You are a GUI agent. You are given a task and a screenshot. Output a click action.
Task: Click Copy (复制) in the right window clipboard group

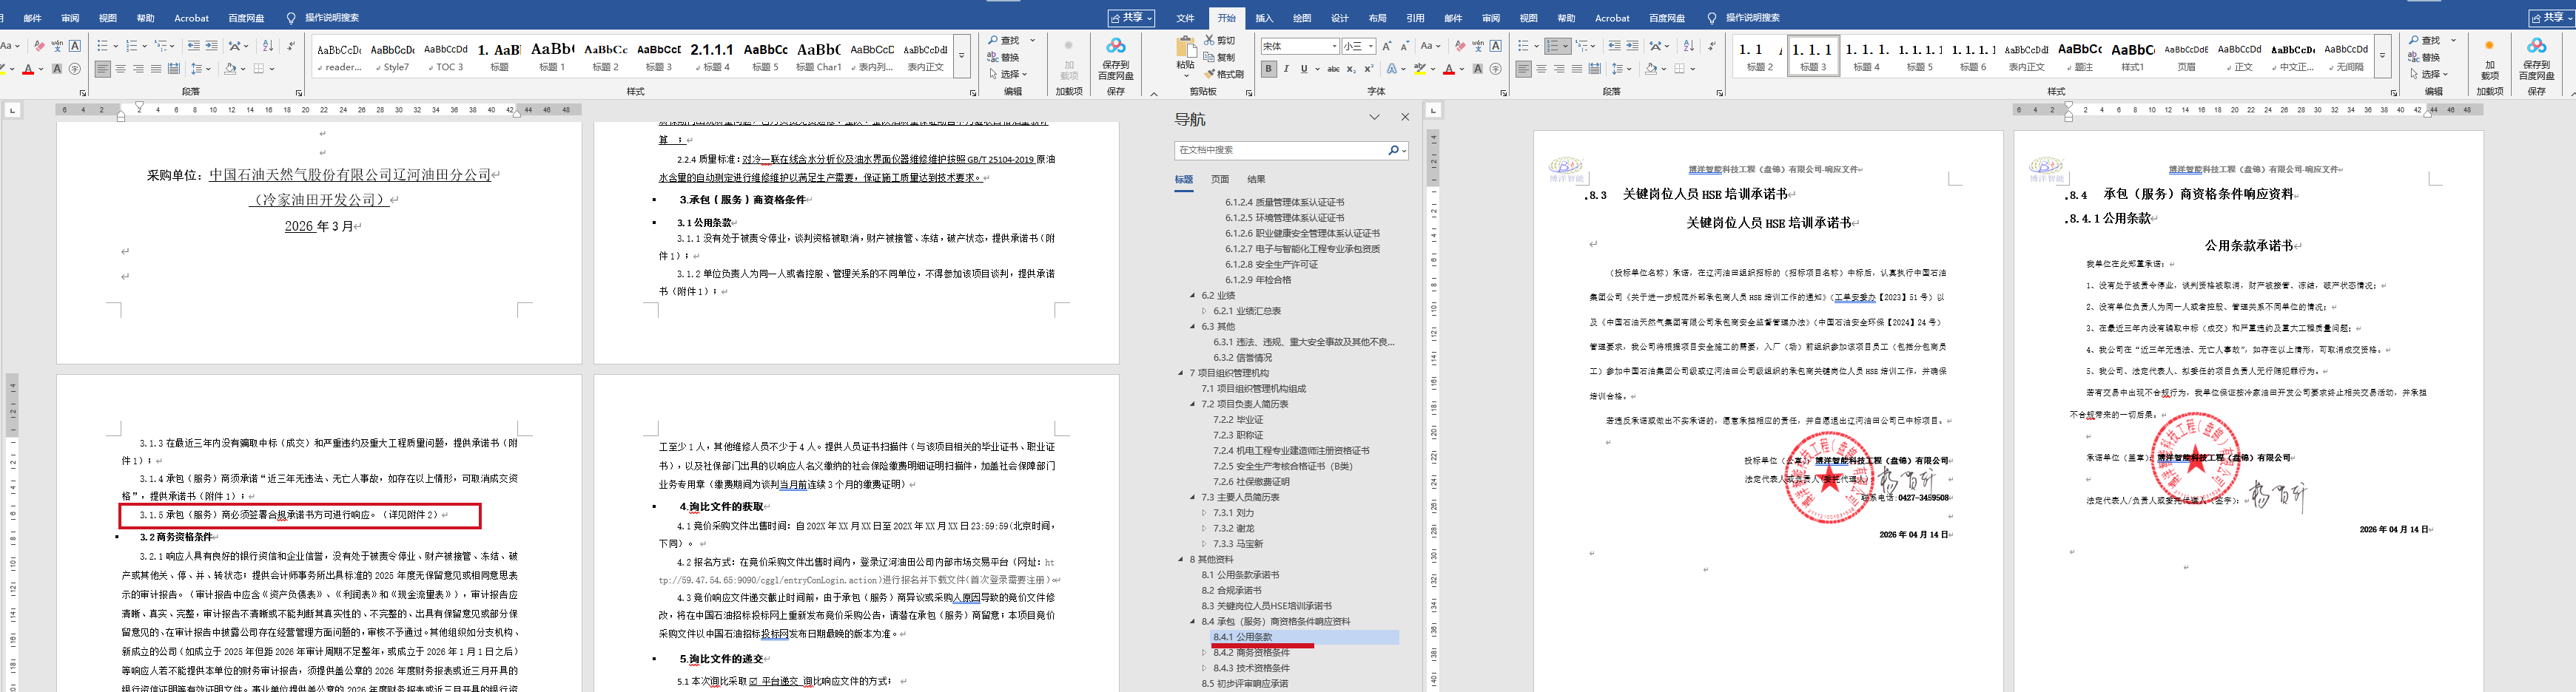[1220, 57]
